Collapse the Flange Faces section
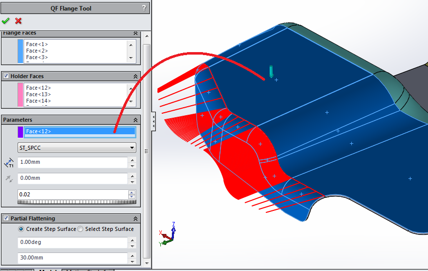This screenshot has width=428, height=271. coord(135,33)
